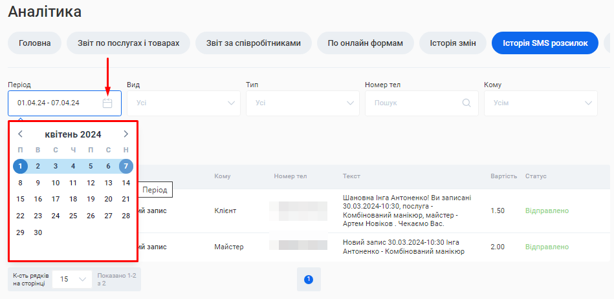Viewport: 614px width, 299px height.
Task: Select April 7 in the calendar
Action: tap(126, 166)
